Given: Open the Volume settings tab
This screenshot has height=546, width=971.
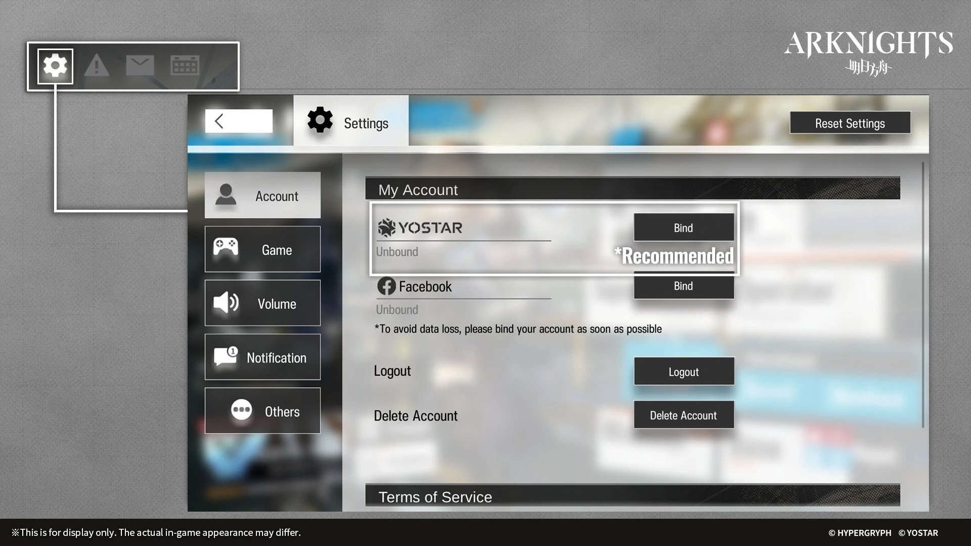Looking at the screenshot, I should [x=262, y=303].
